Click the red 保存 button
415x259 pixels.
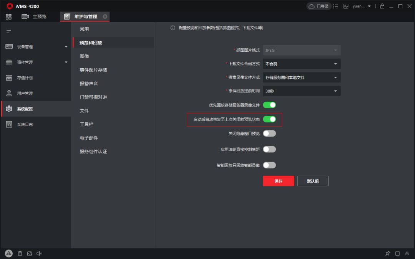(278, 181)
